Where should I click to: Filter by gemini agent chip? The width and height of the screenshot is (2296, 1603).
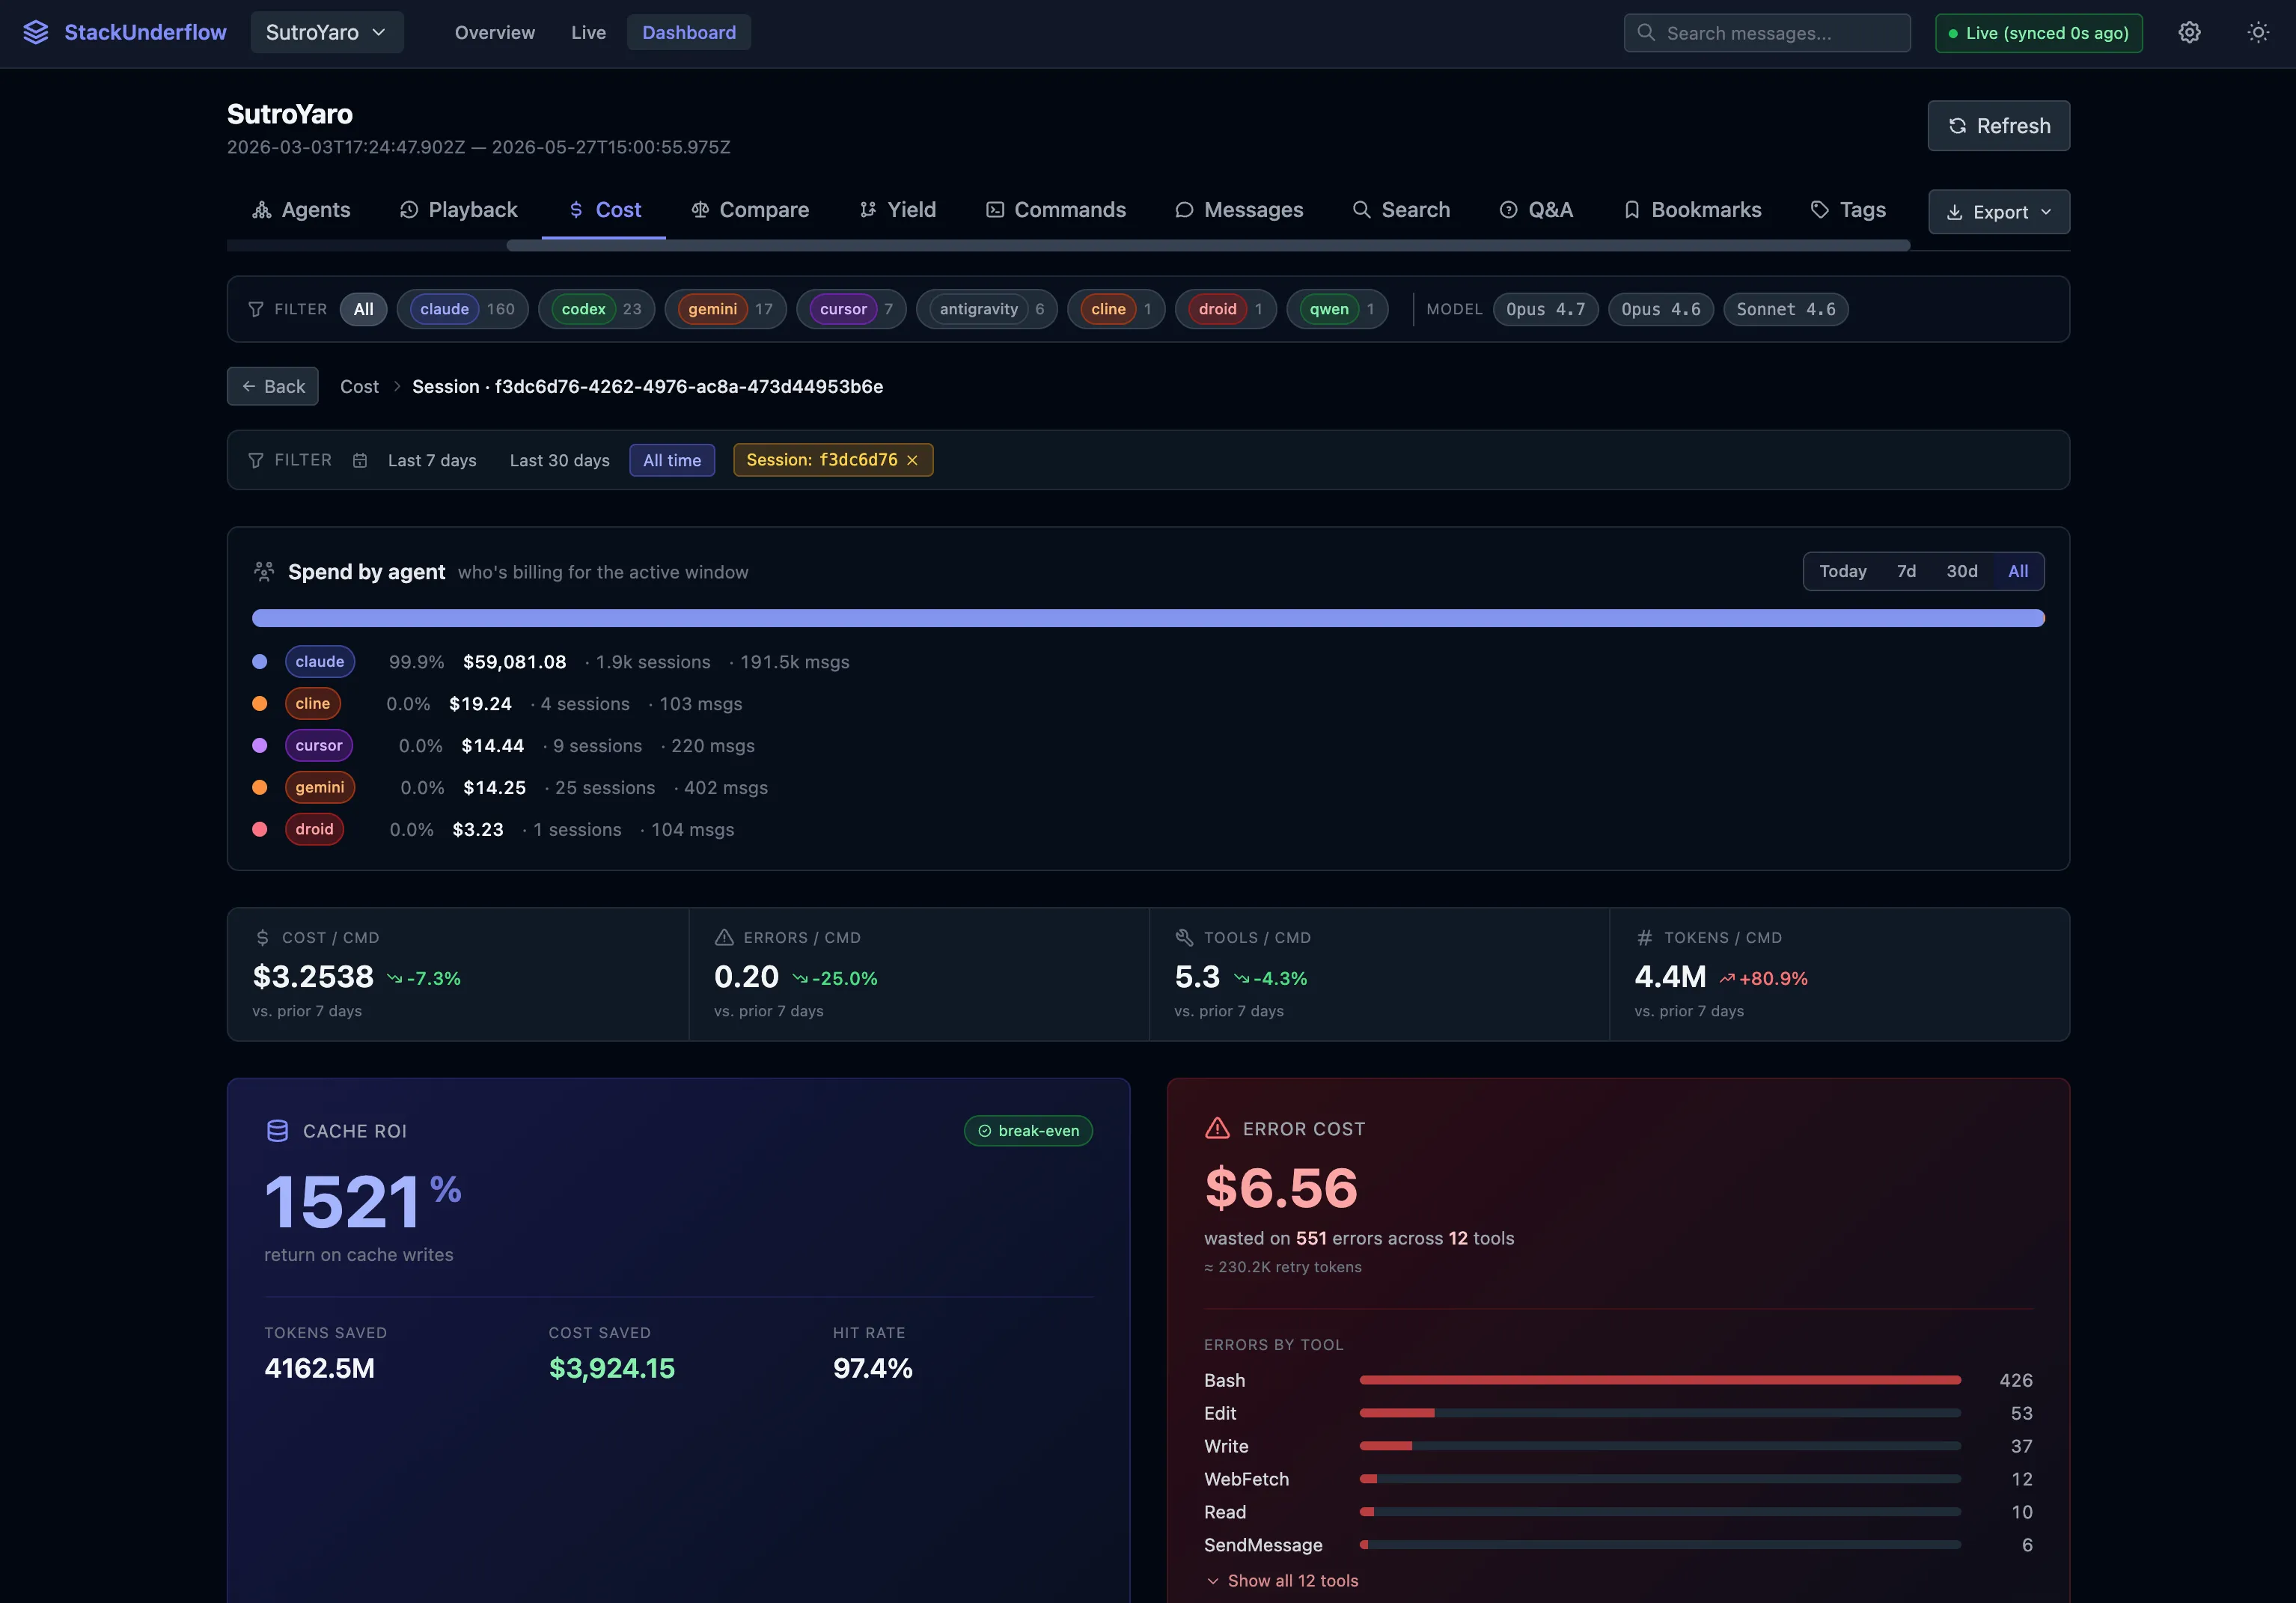pyautogui.click(x=726, y=310)
